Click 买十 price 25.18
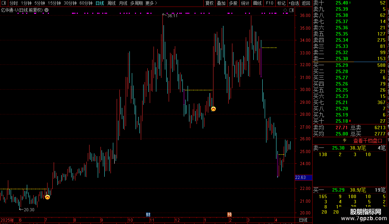 (x=341, y=121)
